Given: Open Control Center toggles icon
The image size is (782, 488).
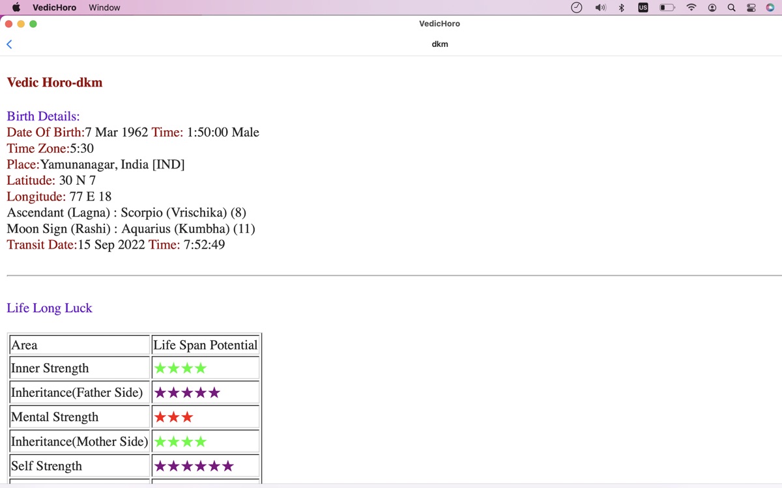Looking at the screenshot, I should 751,8.
